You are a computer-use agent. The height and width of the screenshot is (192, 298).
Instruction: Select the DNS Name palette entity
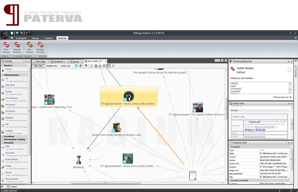point(15,86)
